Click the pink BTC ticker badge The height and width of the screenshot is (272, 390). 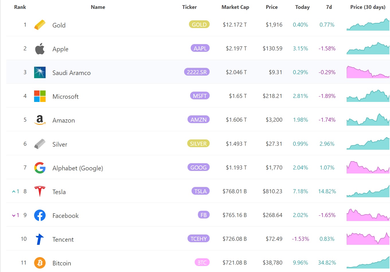click(x=202, y=262)
